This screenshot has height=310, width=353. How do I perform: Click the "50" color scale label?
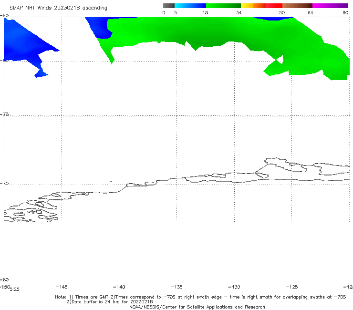coord(282,13)
